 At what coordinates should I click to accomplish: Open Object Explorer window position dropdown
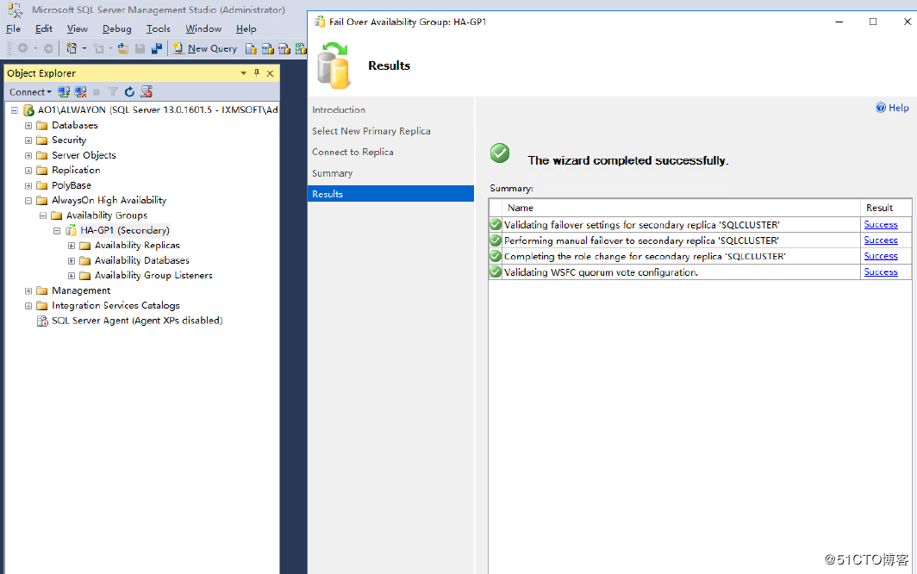pyautogui.click(x=243, y=73)
